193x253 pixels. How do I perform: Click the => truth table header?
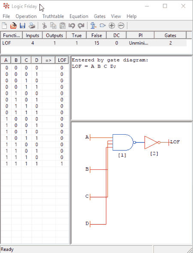(48, 60)
